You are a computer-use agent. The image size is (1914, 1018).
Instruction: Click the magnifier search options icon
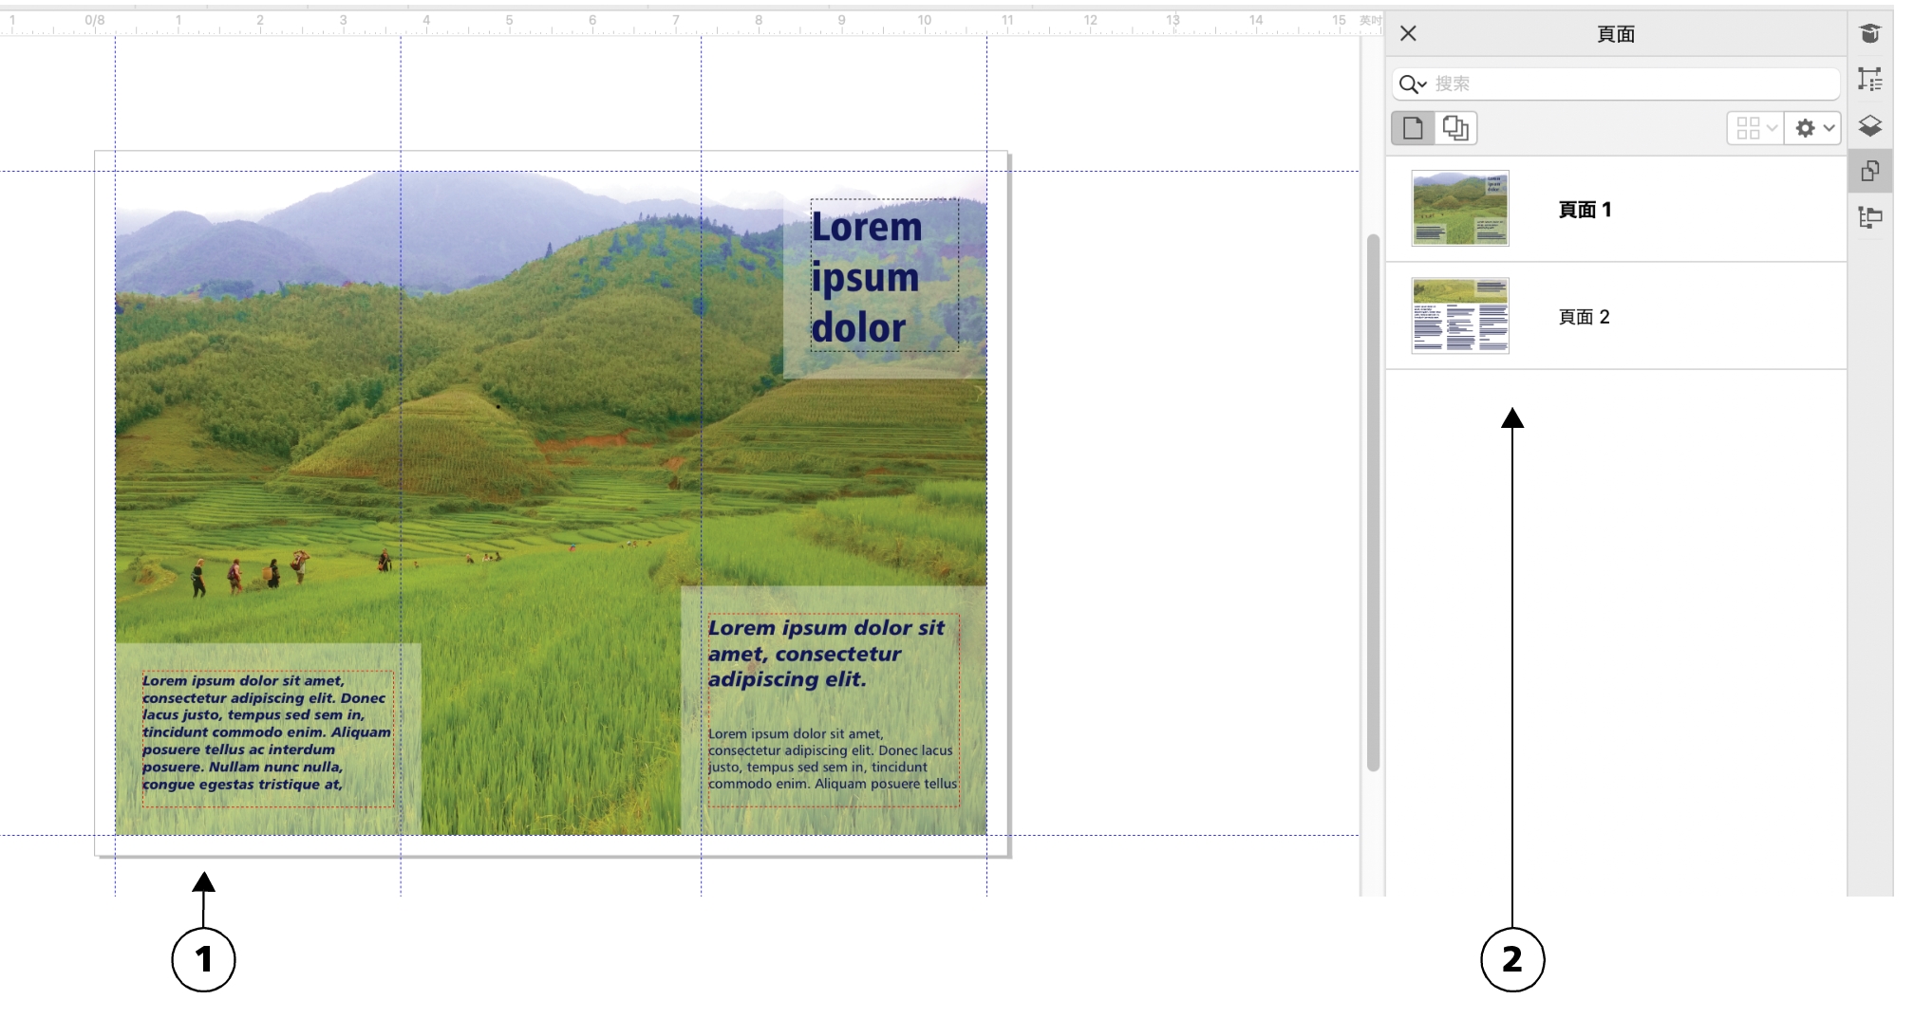[1413, 84]
